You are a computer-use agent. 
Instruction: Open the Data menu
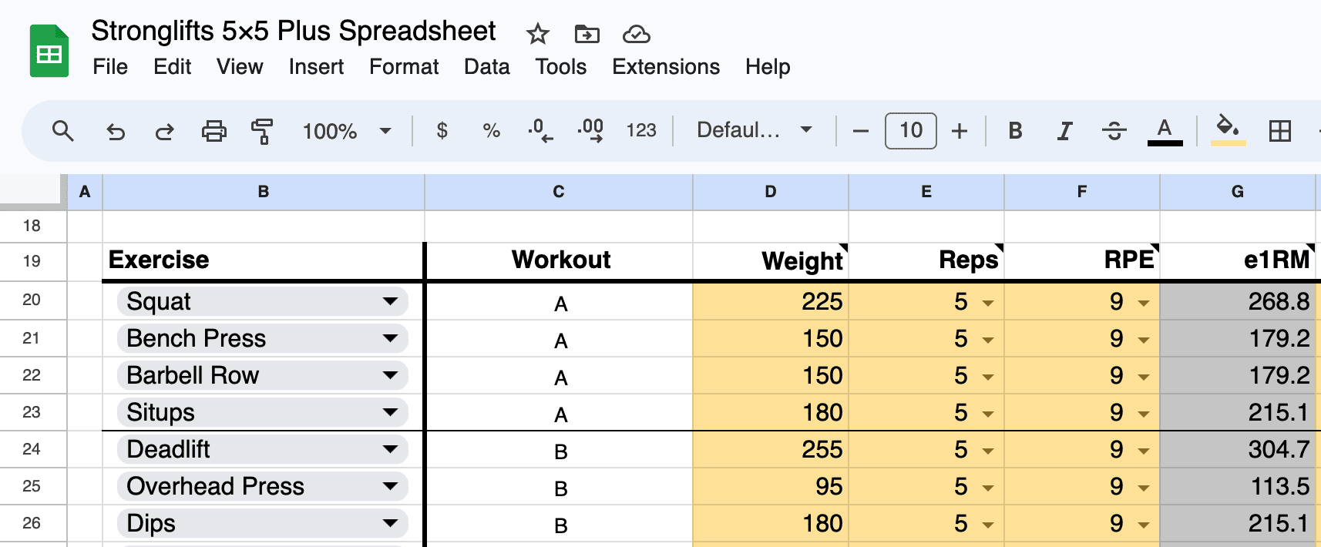coord(486,67)
